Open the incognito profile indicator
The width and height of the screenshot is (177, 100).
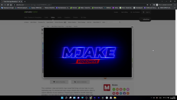point(164,5)
